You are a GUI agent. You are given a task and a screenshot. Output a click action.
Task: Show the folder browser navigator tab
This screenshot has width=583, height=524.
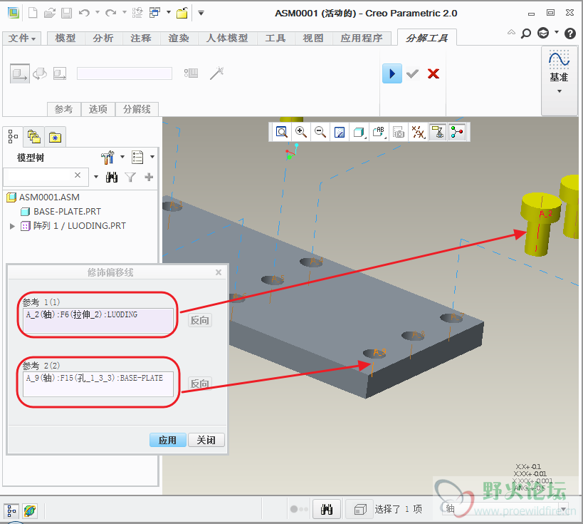[x=34, y=137]
